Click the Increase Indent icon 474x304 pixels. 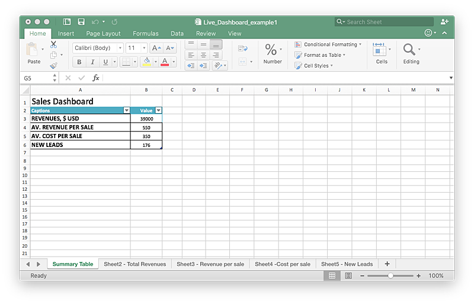pyautogui.click(x=203, y=66)
